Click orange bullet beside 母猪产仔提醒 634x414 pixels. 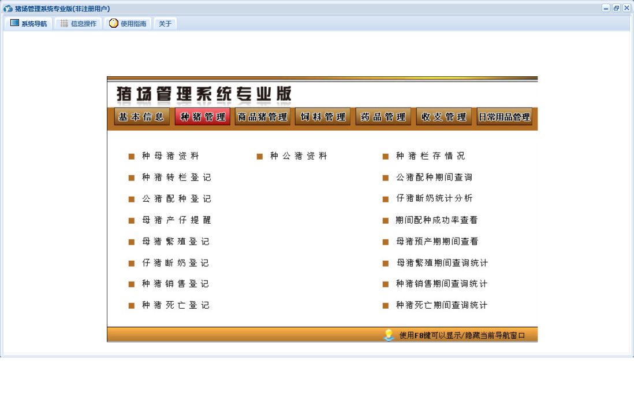point(132,221)
